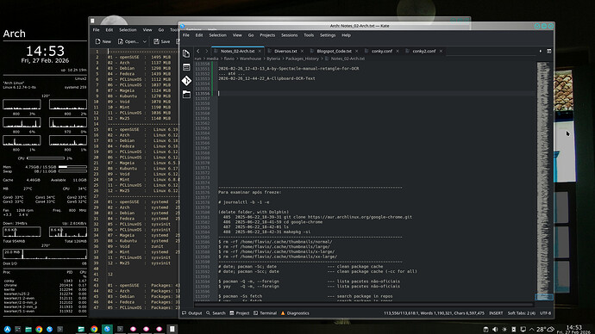Close the conky2.conf tab
The width and height of the screenshot is (595, 334).
(441, 51)
